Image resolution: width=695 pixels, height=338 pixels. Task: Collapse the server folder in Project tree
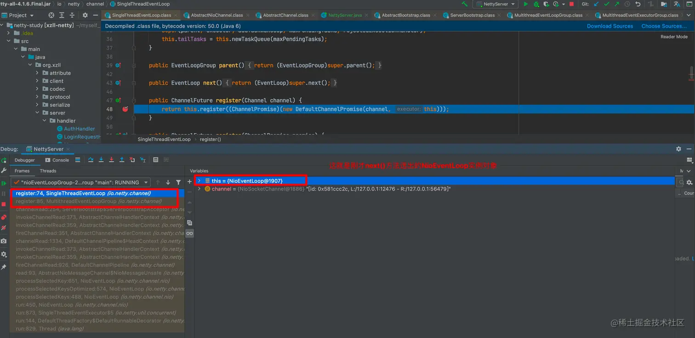click(37, 113)
